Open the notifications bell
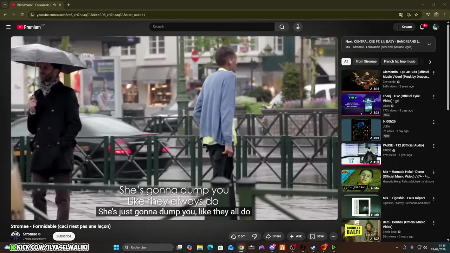The image size is (450, 253). 423,27
